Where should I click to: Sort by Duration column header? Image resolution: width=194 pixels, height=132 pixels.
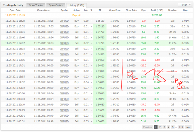pyautogui.click(x=173, y=10)
